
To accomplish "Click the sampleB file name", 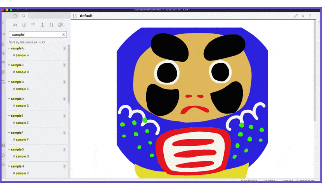I will [x=17, y=65].
